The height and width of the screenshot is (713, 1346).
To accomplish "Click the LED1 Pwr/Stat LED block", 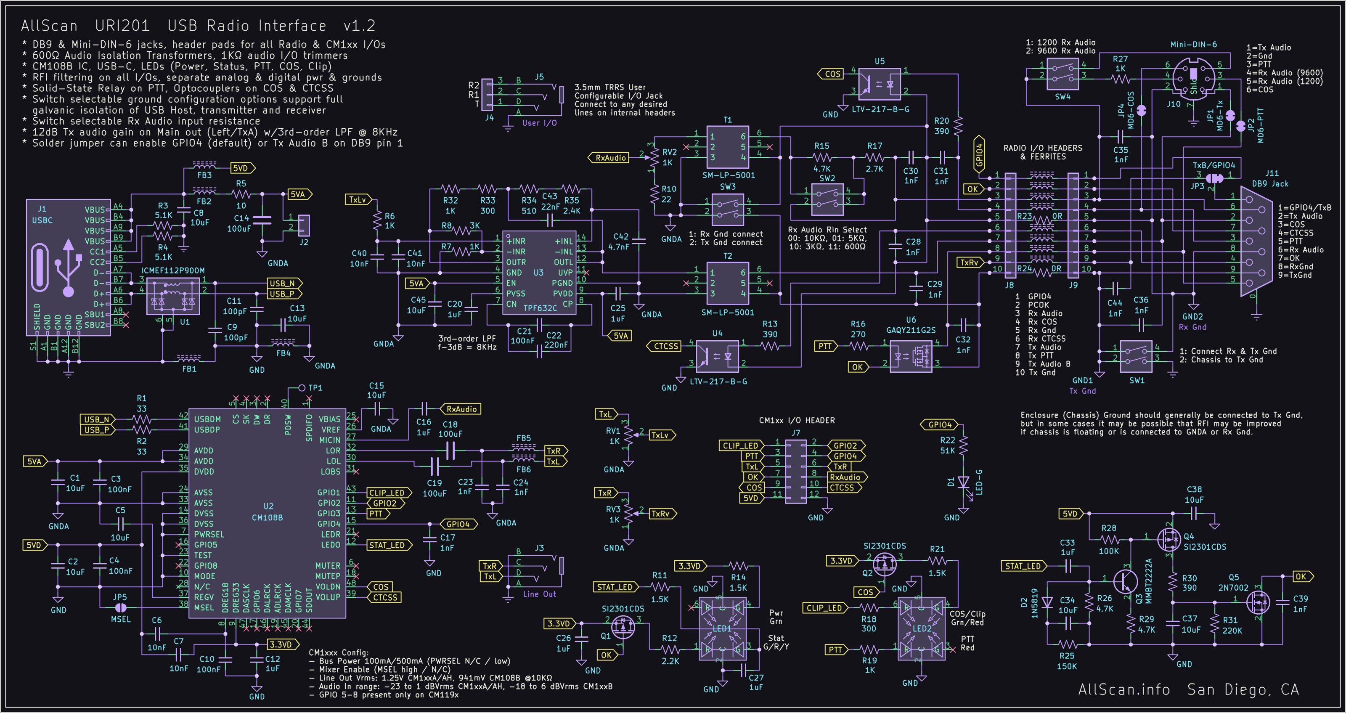I will point(722,629).
